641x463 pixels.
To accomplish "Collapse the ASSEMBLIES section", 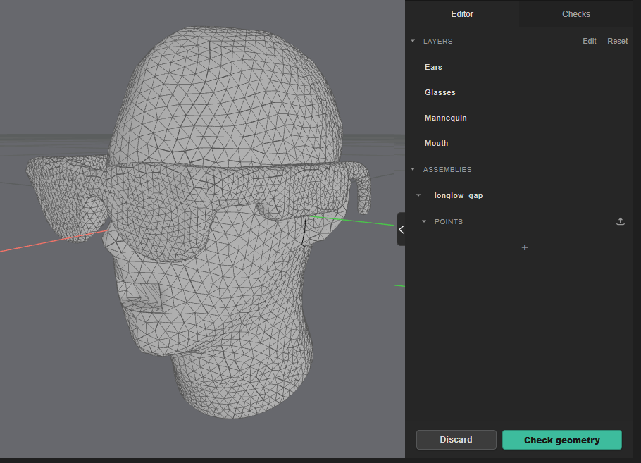I will click(x=413, y=169).
